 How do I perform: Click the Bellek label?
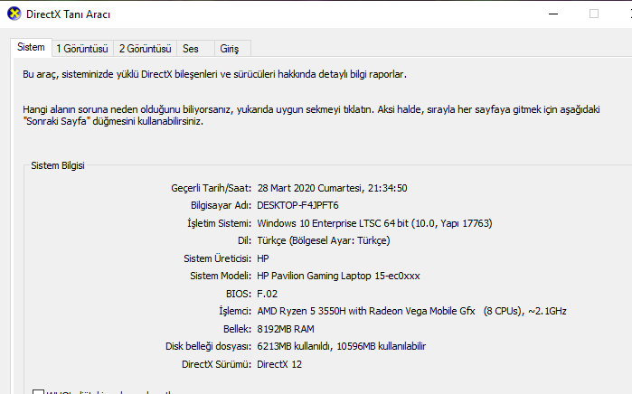pos(237,329)
